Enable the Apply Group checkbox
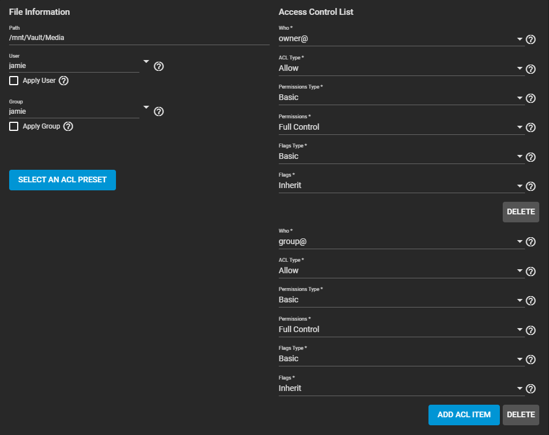Image resolution: width=549 pixels, height=435 pixels. point(14,126)
